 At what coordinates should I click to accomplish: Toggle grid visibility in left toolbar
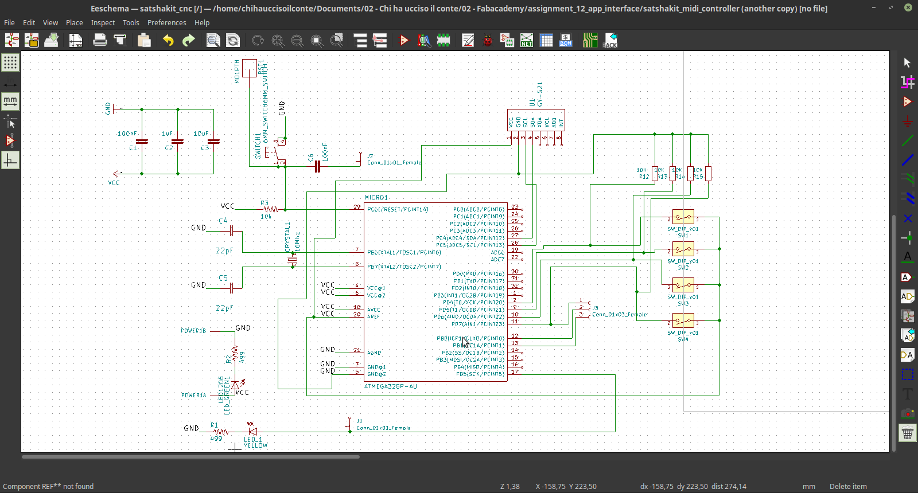click(x=10, y=62)
